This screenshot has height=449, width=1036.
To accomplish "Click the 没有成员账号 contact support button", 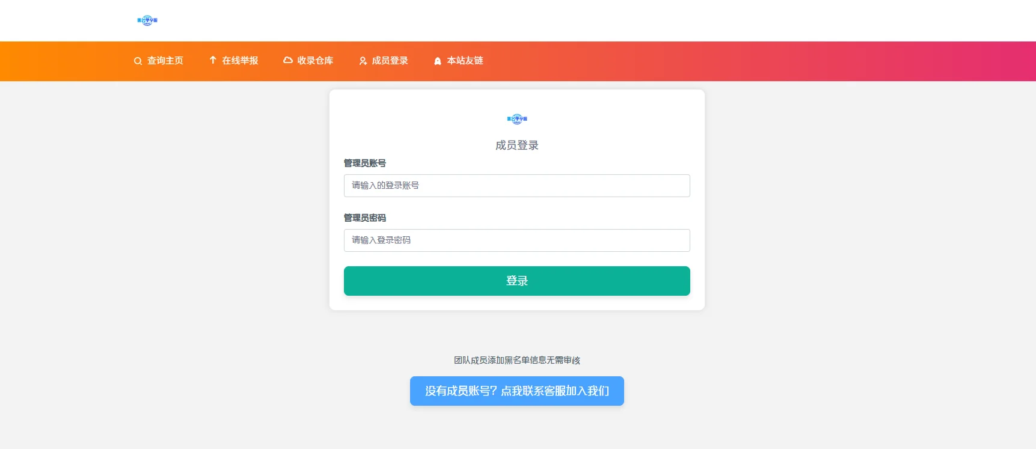I will click(x=517, y=391).
